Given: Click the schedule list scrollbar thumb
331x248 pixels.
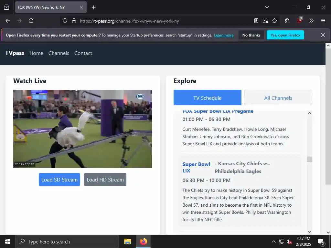Looking at the screenshot, I should pos(309,160).
